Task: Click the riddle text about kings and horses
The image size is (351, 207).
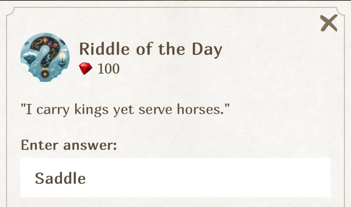Action: click(x=125, y=110)
